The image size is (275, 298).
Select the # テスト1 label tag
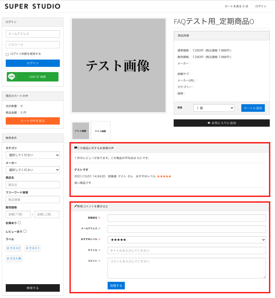(x=32, y=248)
